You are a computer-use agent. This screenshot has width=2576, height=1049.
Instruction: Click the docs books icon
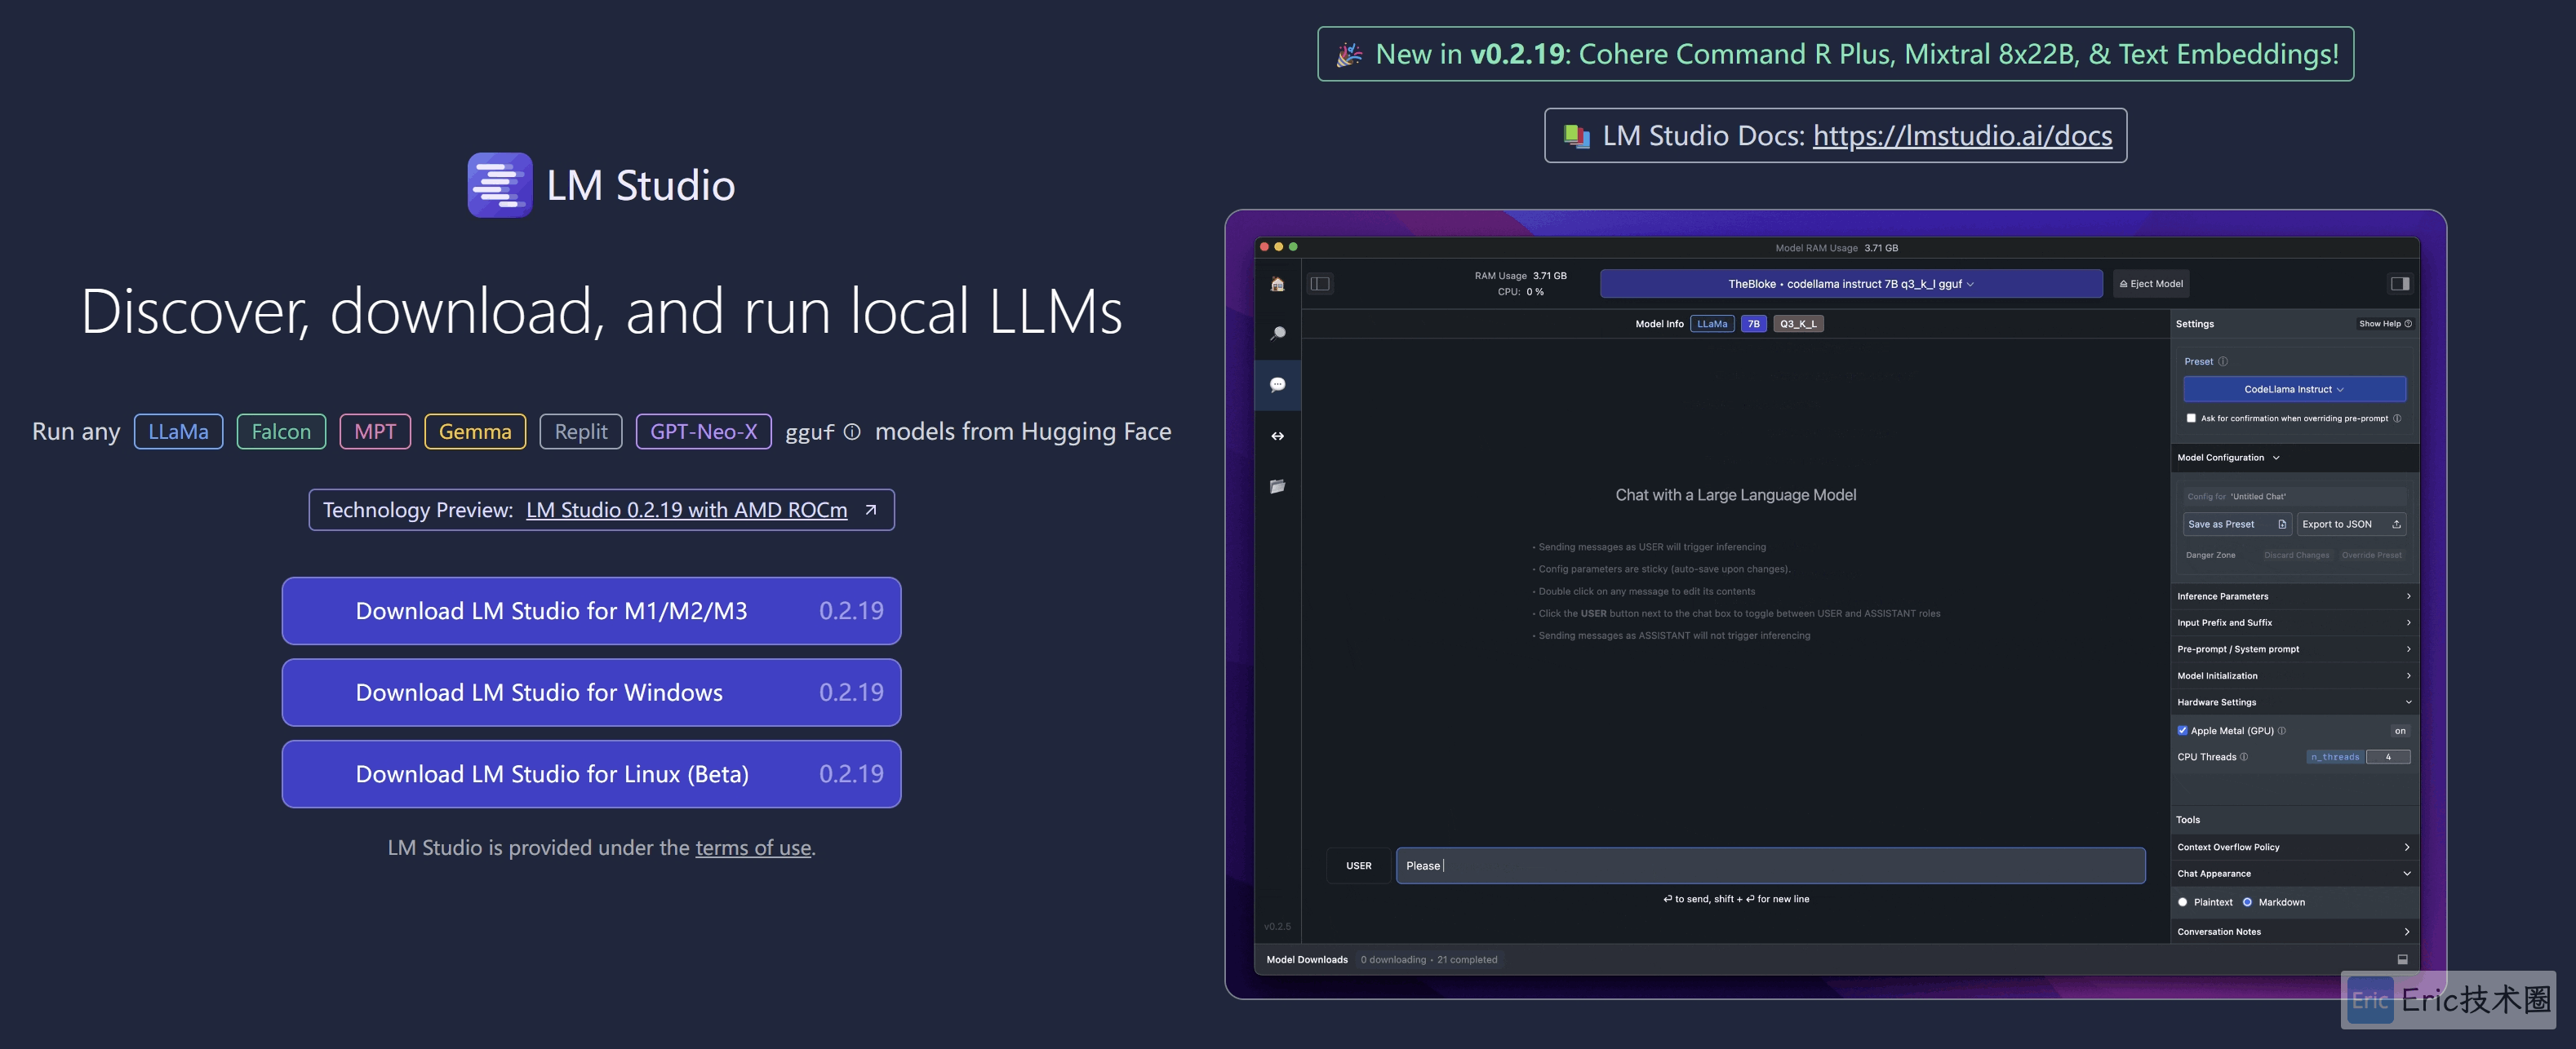click(1577, 136)
